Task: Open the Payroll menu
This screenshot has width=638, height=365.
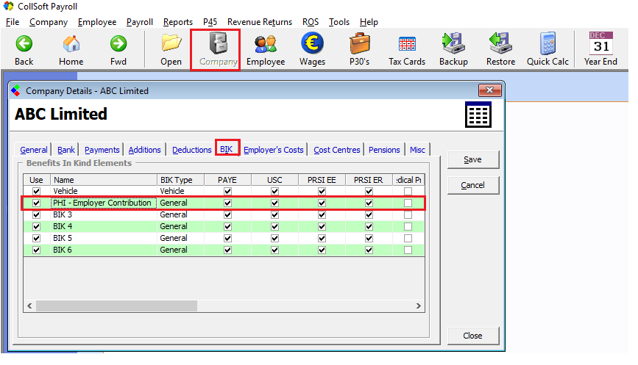Action: (x=140, y=22)
